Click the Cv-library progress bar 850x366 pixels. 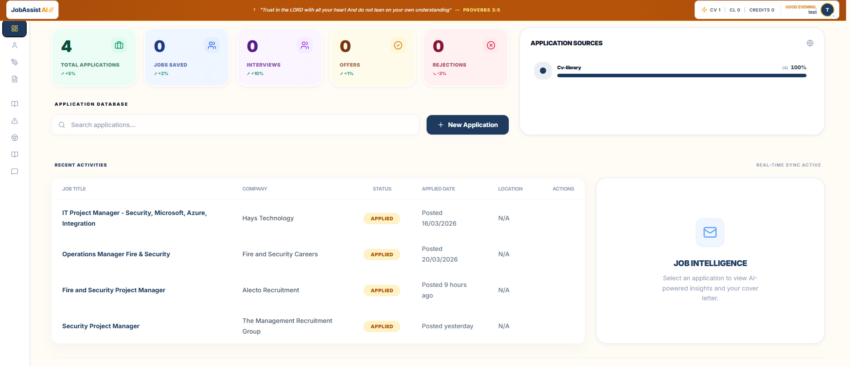(x=682, y=76)
